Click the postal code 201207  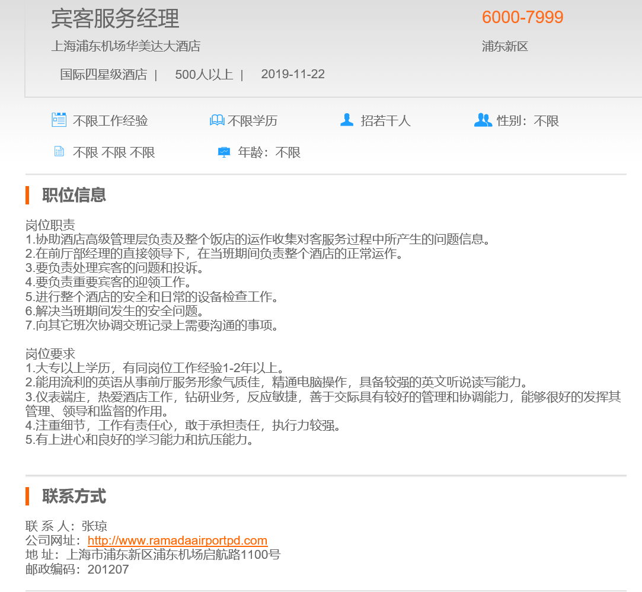tap(108, 569)
